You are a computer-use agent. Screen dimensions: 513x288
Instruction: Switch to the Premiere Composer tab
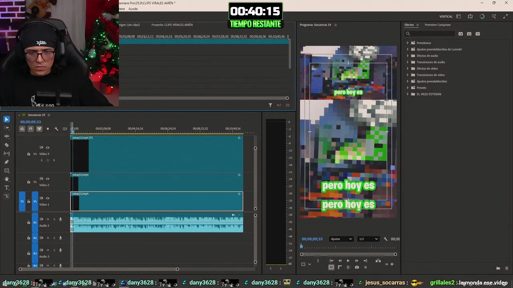438,25
